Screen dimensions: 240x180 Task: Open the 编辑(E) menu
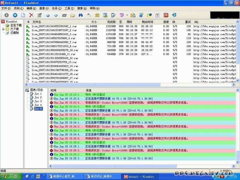31,8
